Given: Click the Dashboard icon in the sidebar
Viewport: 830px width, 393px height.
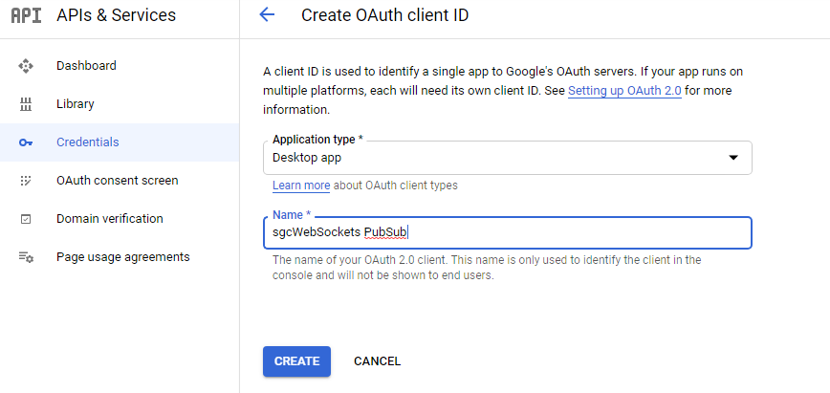Looking at the screenshot, I should [x=26, y=66].
